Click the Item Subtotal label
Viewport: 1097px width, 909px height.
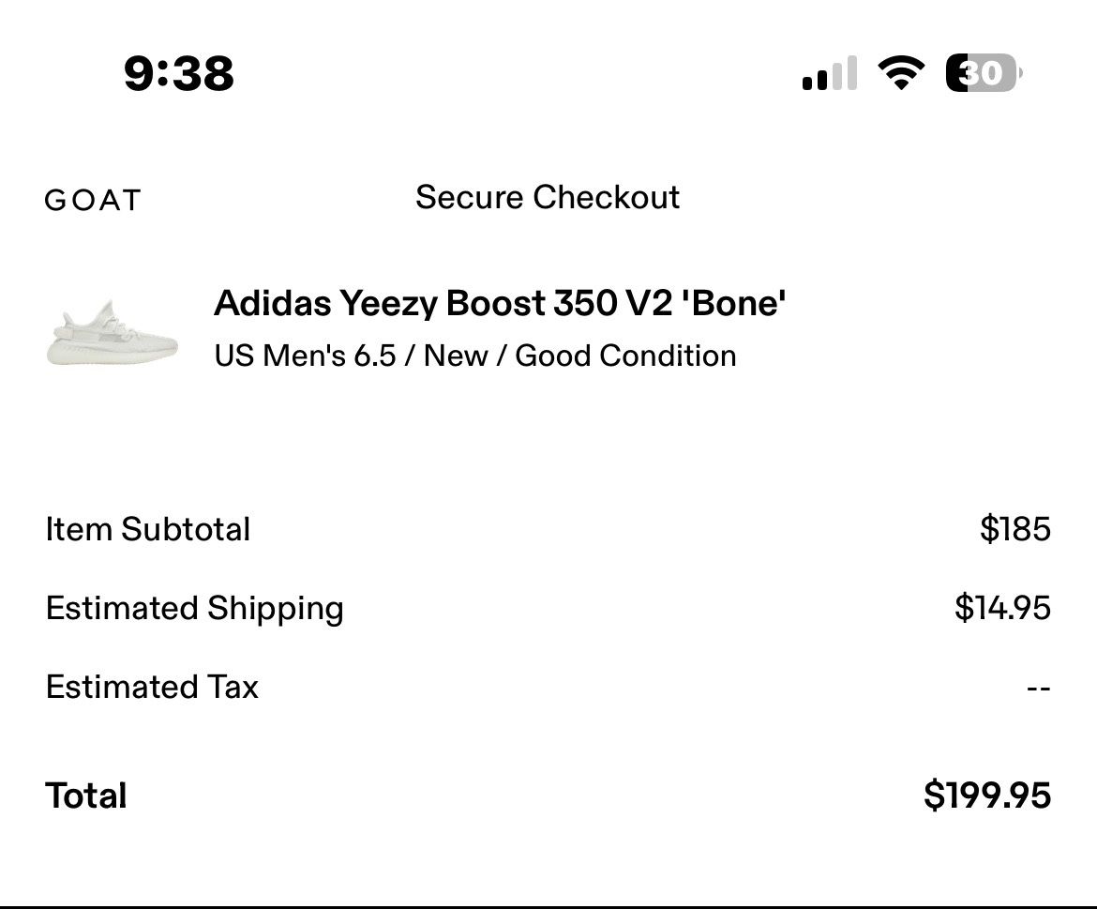tap(145, 530)
